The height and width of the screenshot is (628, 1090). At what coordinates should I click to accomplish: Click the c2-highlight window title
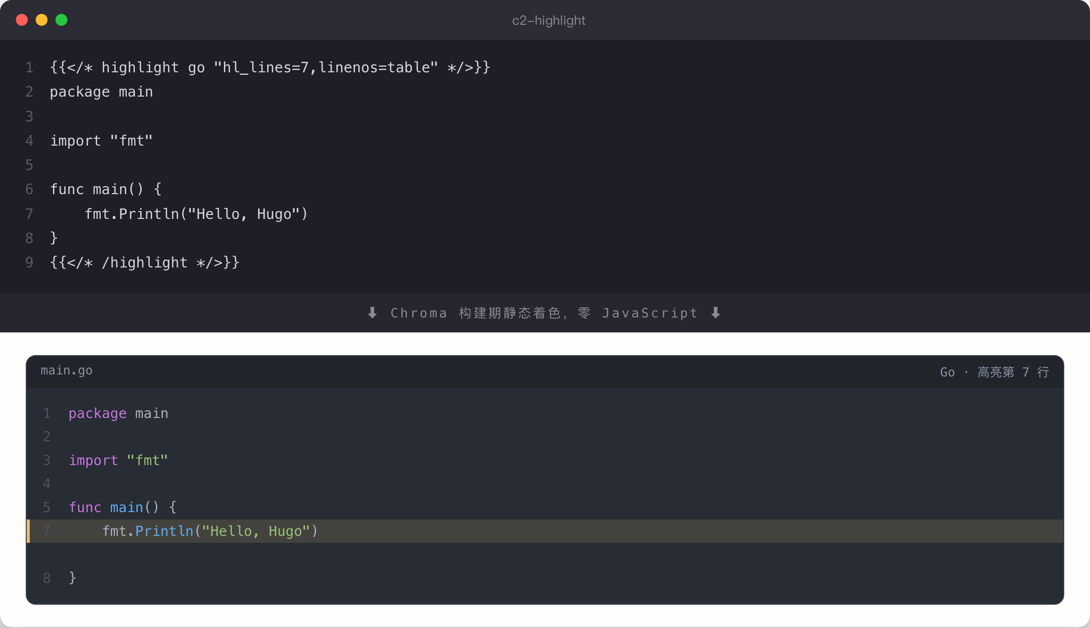(x=548, y=20)
